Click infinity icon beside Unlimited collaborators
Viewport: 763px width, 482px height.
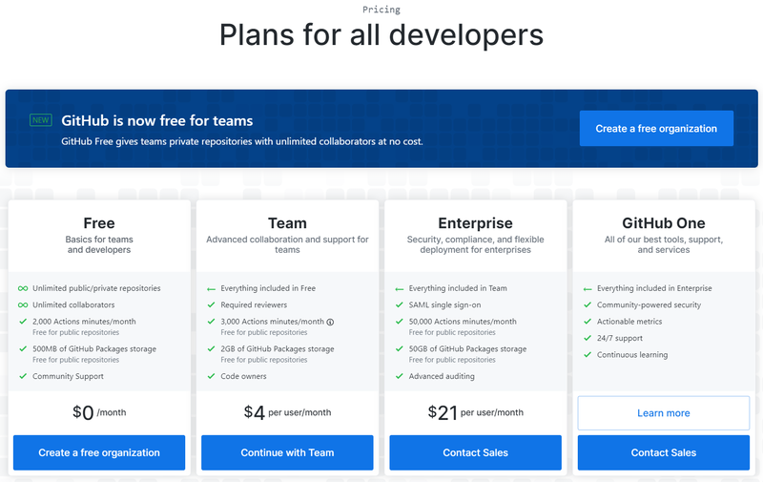[x=23, y=304]
